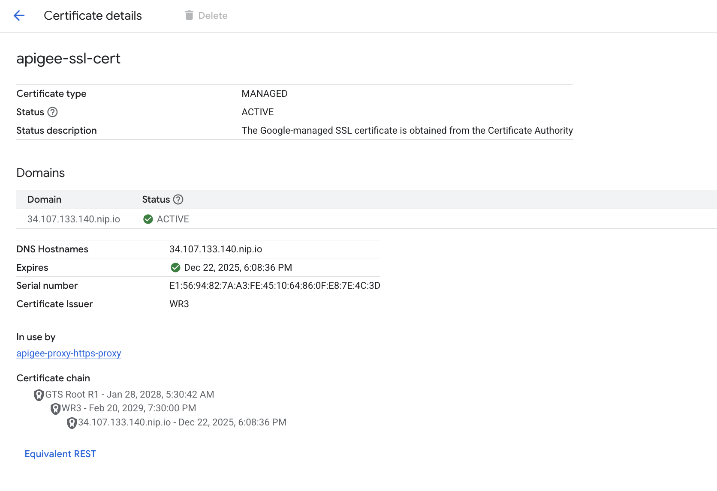The width and height of the screenshot is (717, 491).
Task: Select the Certificate details page title
Action: (93, 16)
